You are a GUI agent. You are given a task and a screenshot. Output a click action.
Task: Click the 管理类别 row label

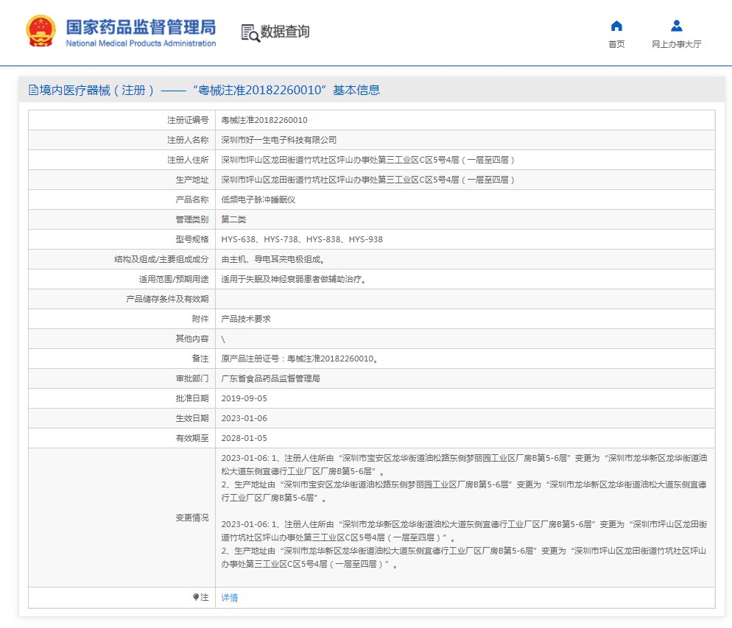coord(192,219)
